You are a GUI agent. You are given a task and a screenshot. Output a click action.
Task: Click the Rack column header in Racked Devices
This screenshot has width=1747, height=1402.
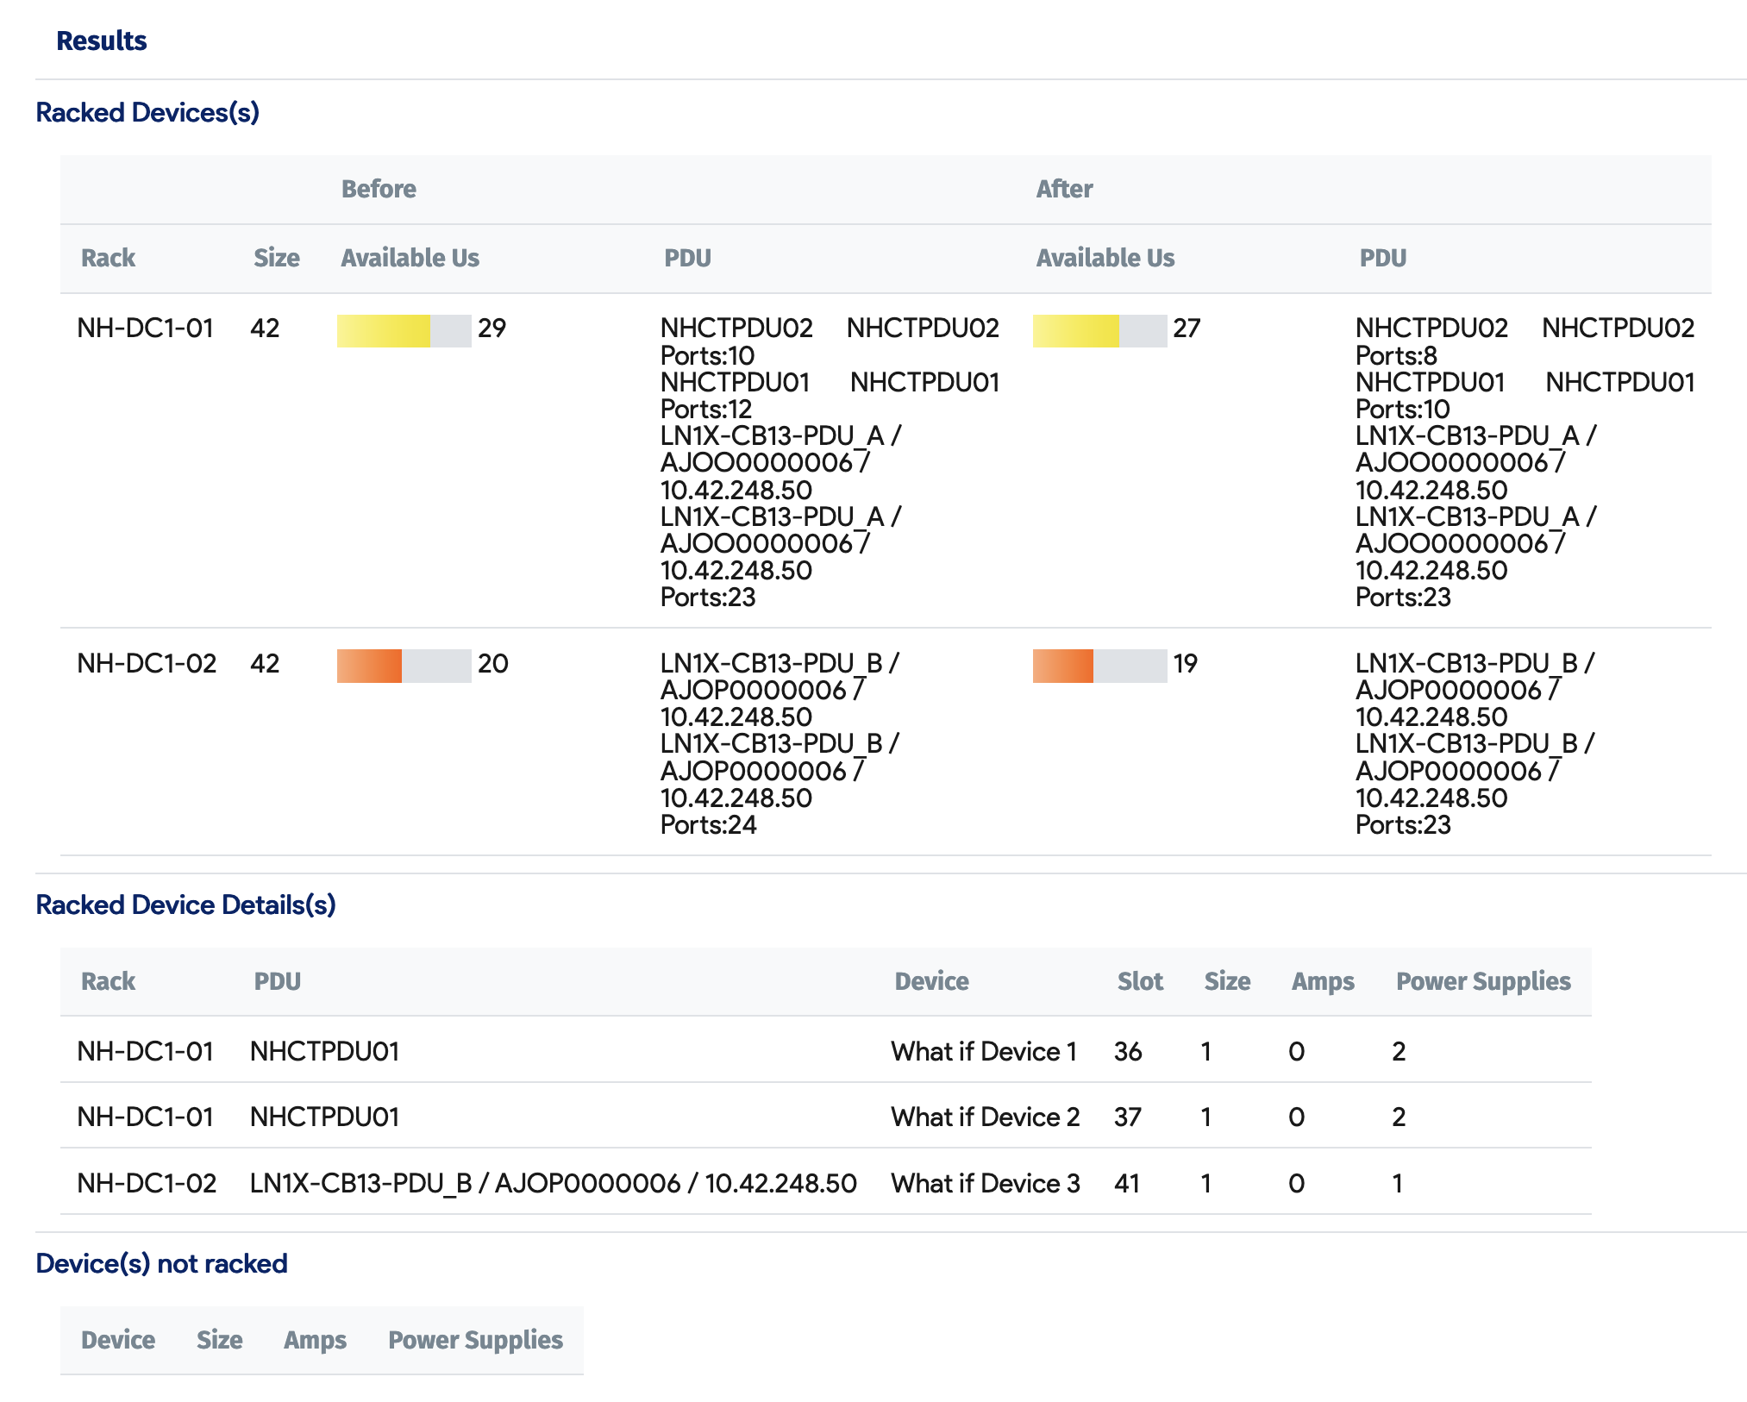108,258
